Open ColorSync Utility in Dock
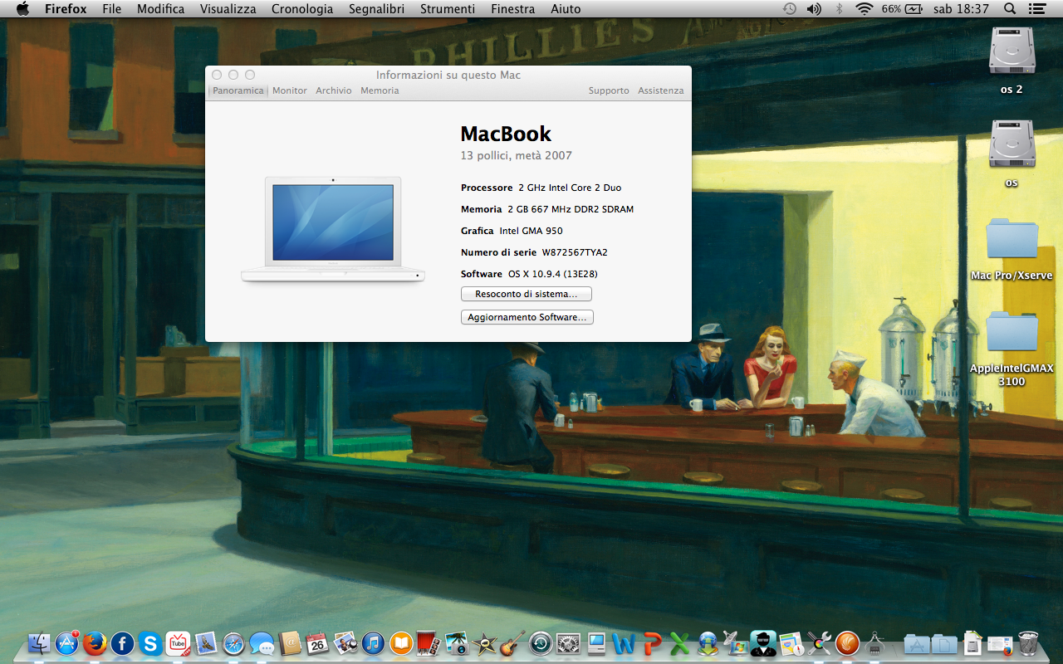The width and height of the screenshot is (1063, 664). [x=819, y=643]
